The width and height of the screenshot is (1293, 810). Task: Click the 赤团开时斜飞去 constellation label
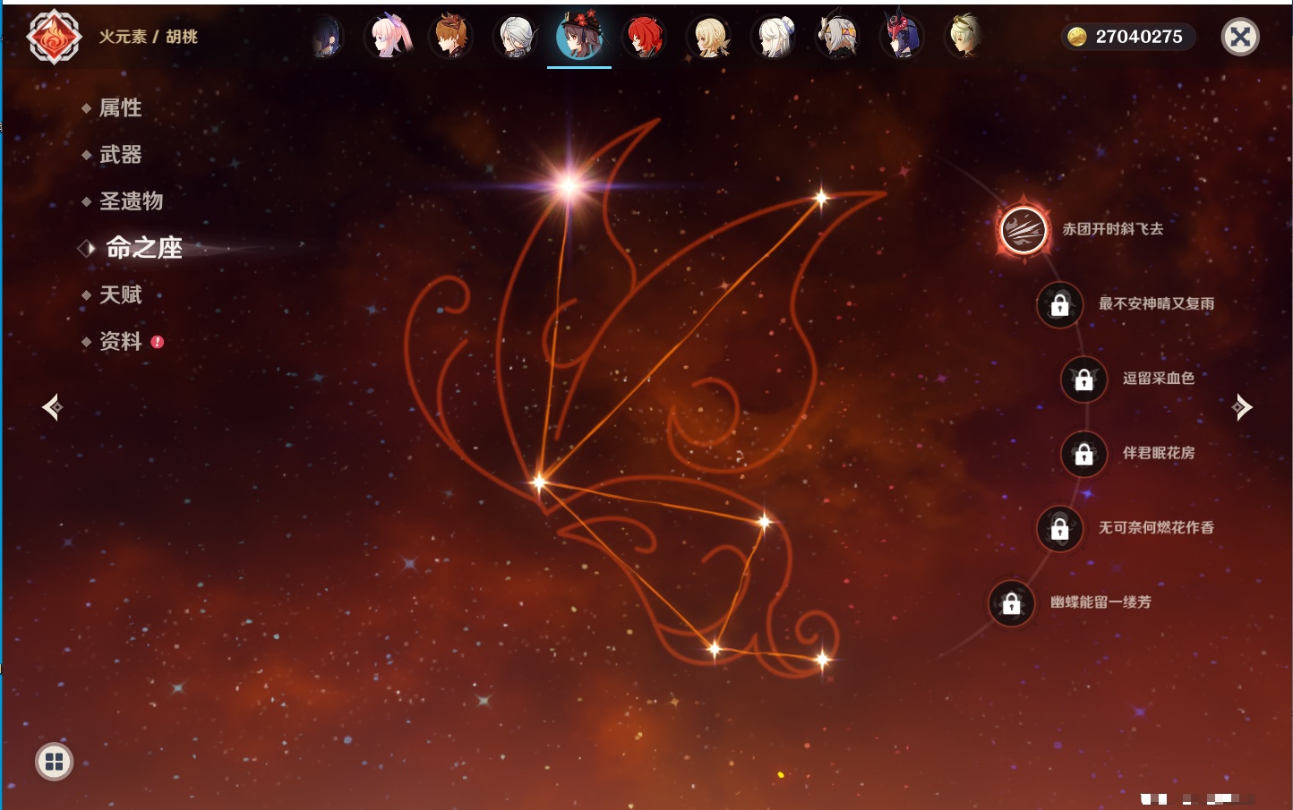coord(1113,229)
